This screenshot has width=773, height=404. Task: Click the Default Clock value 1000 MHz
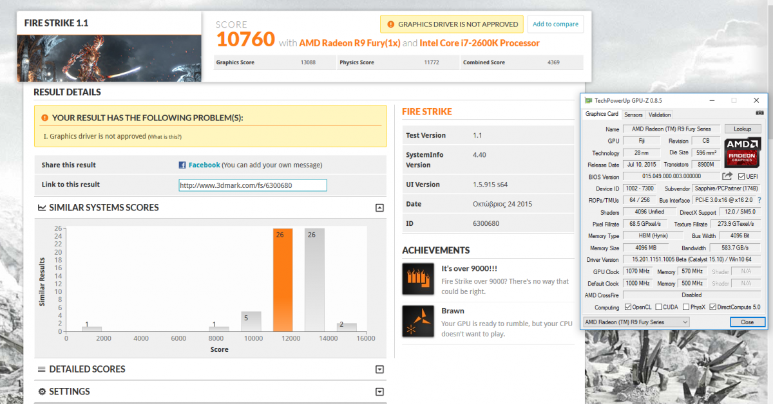pos(638,284)
